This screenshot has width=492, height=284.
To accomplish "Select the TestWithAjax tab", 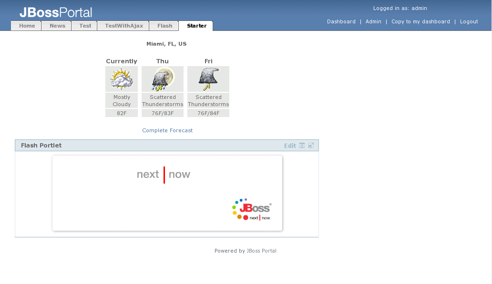I will [x=124, y=26].
